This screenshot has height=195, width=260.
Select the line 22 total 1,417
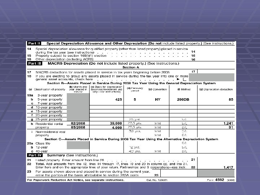coord(228,168)
